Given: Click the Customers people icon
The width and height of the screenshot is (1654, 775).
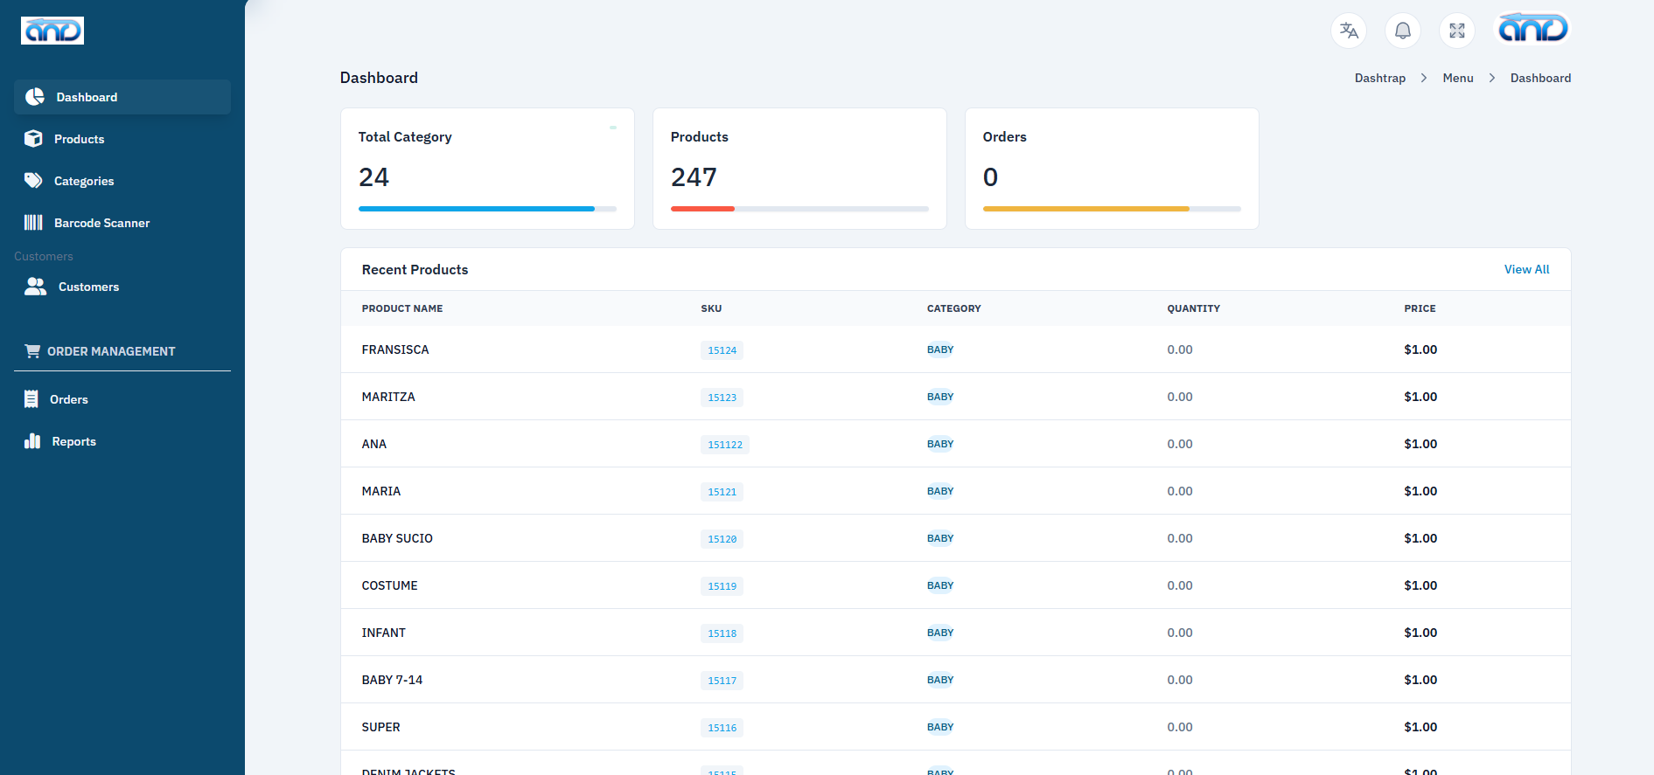Looking at the screenshot, I should click(x=36, y=287).
